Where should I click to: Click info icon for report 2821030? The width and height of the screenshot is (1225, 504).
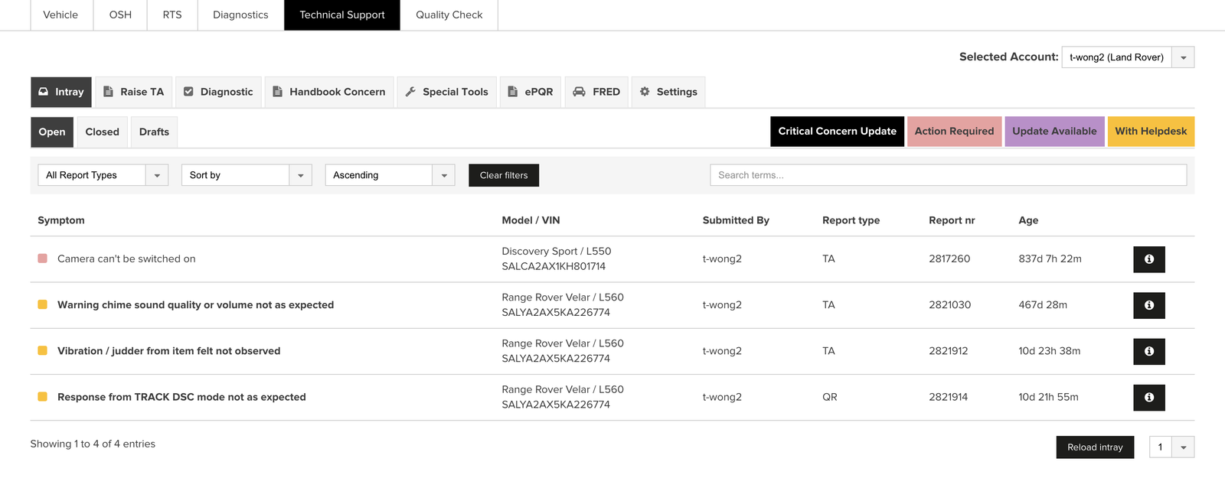[x=1148, y=305]
